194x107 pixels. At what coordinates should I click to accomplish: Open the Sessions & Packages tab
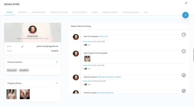pyautogui.click(x=59, y=12)
